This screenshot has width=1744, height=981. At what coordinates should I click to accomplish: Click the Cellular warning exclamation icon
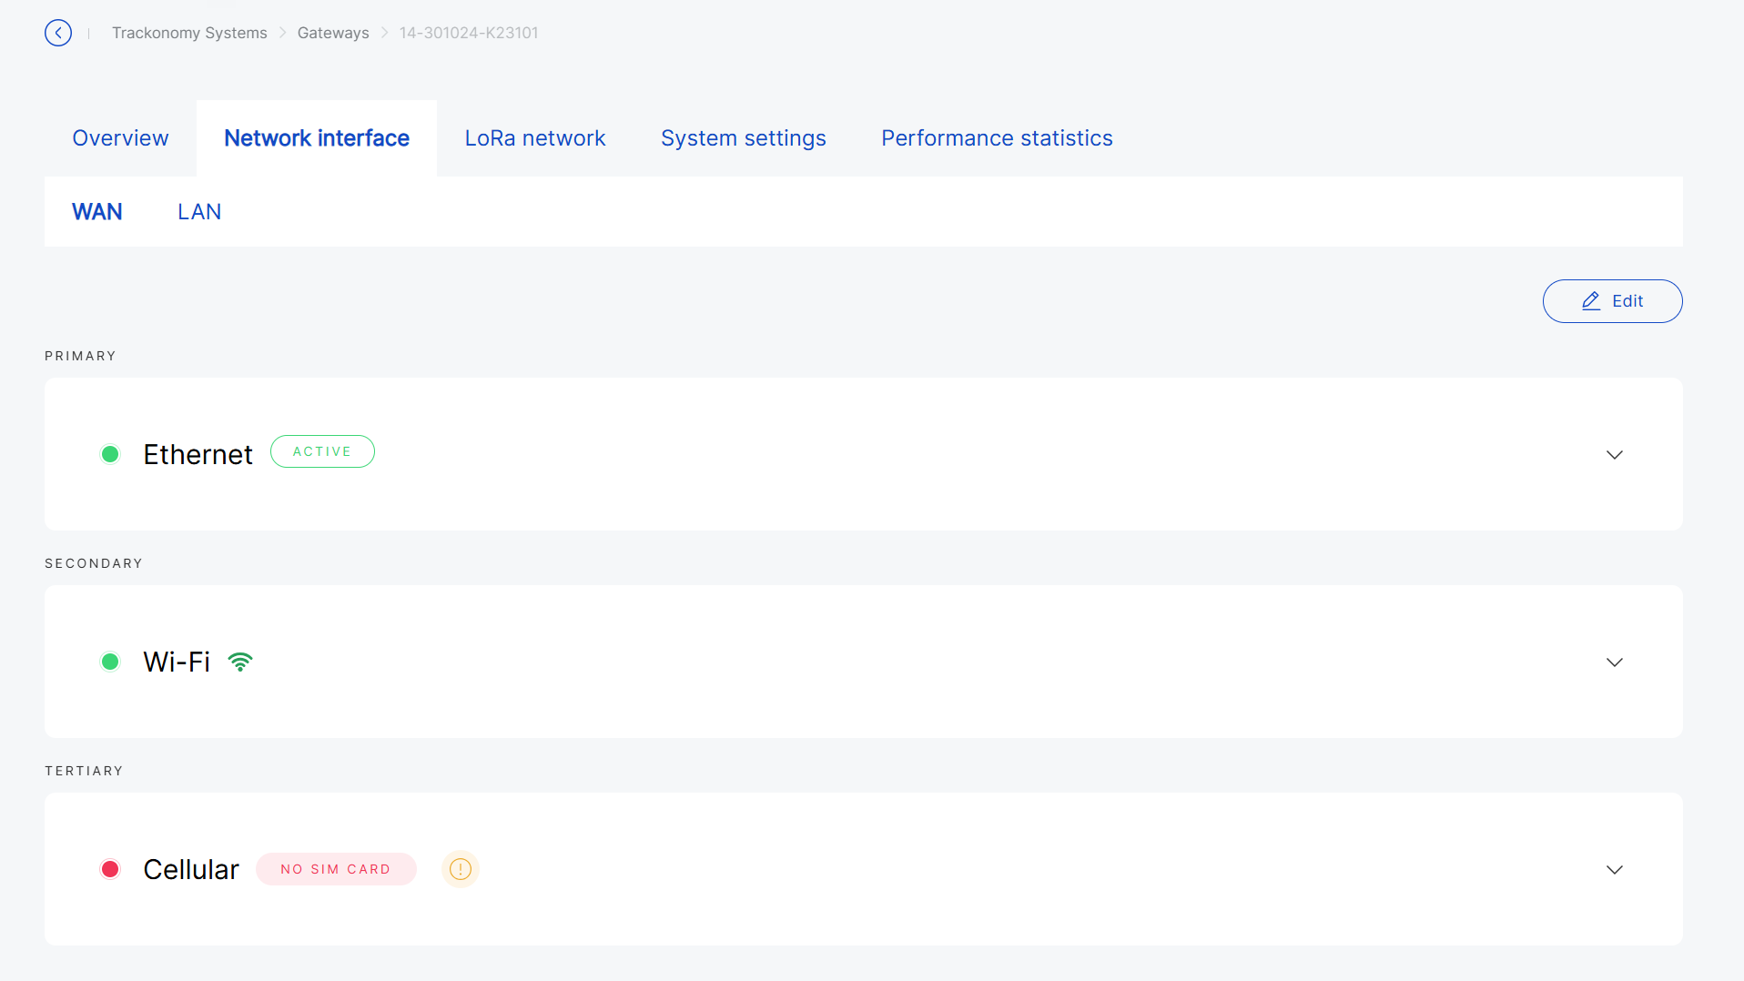pyautogui.click(x=461, y=869)
